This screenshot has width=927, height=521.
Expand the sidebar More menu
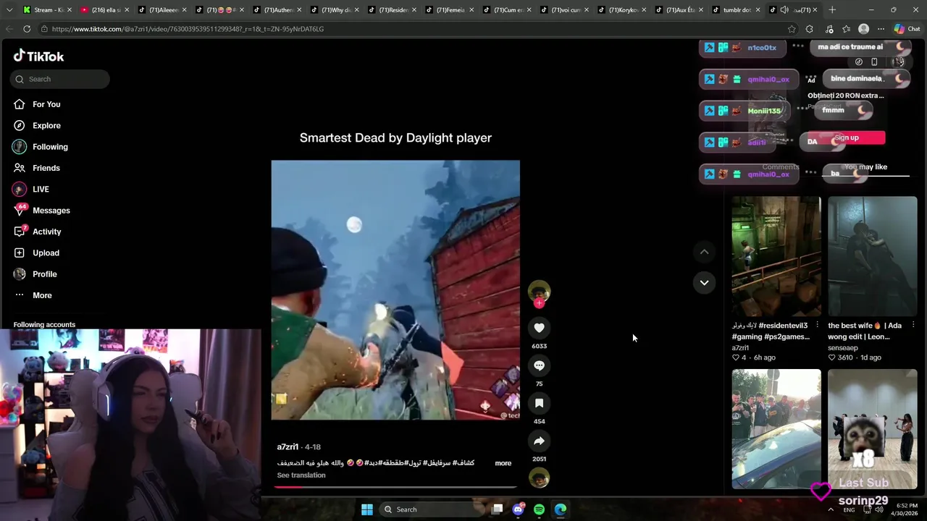coord(42,295)
